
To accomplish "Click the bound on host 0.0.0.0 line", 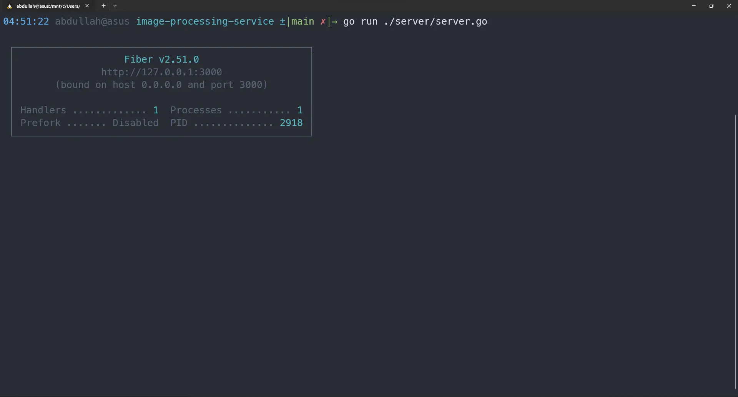I will click(x=161, y=85).
